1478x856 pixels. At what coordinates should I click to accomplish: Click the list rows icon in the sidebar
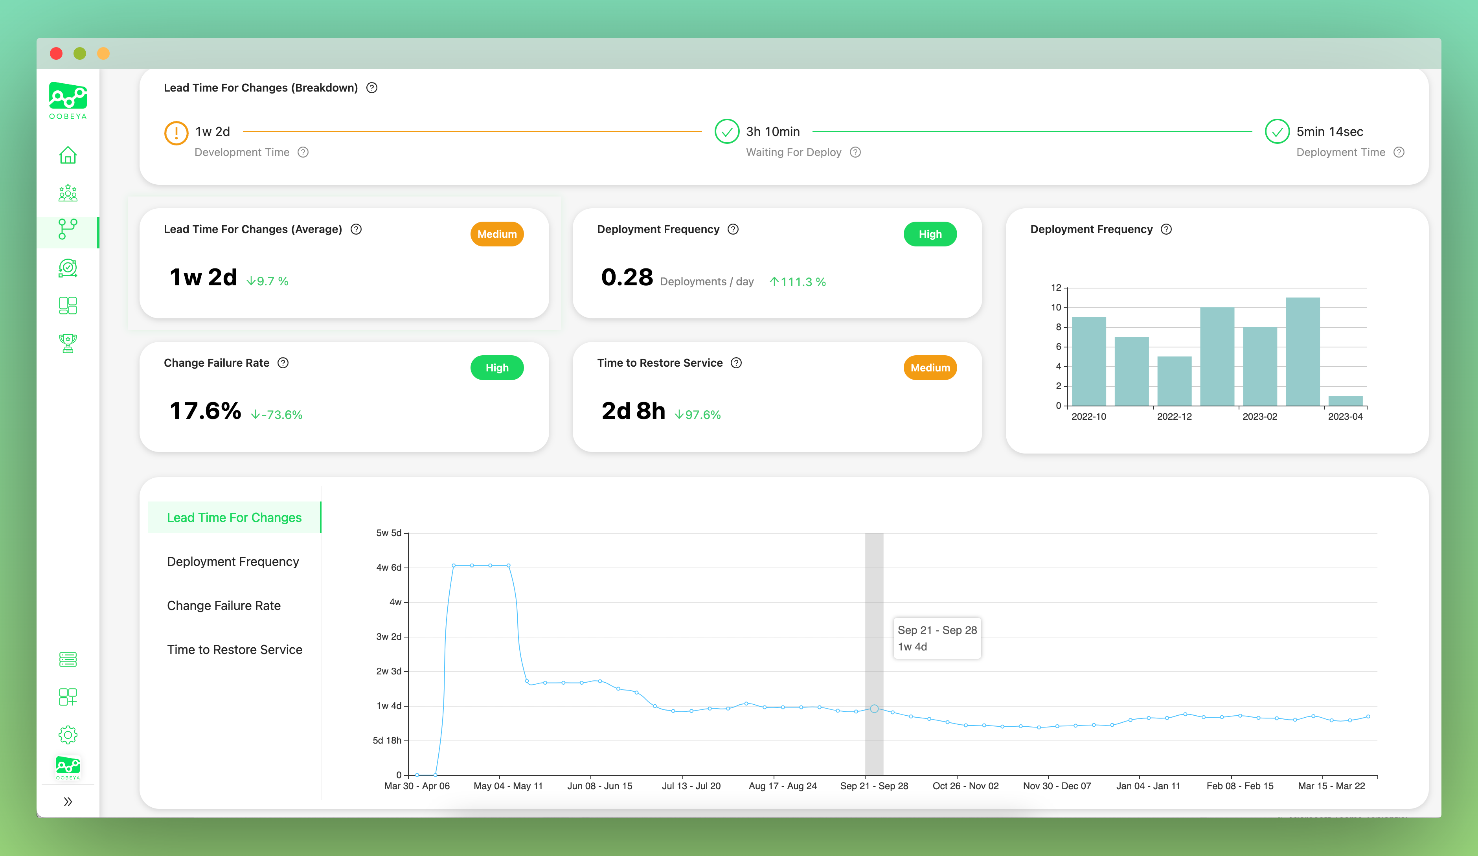[68, 659]
